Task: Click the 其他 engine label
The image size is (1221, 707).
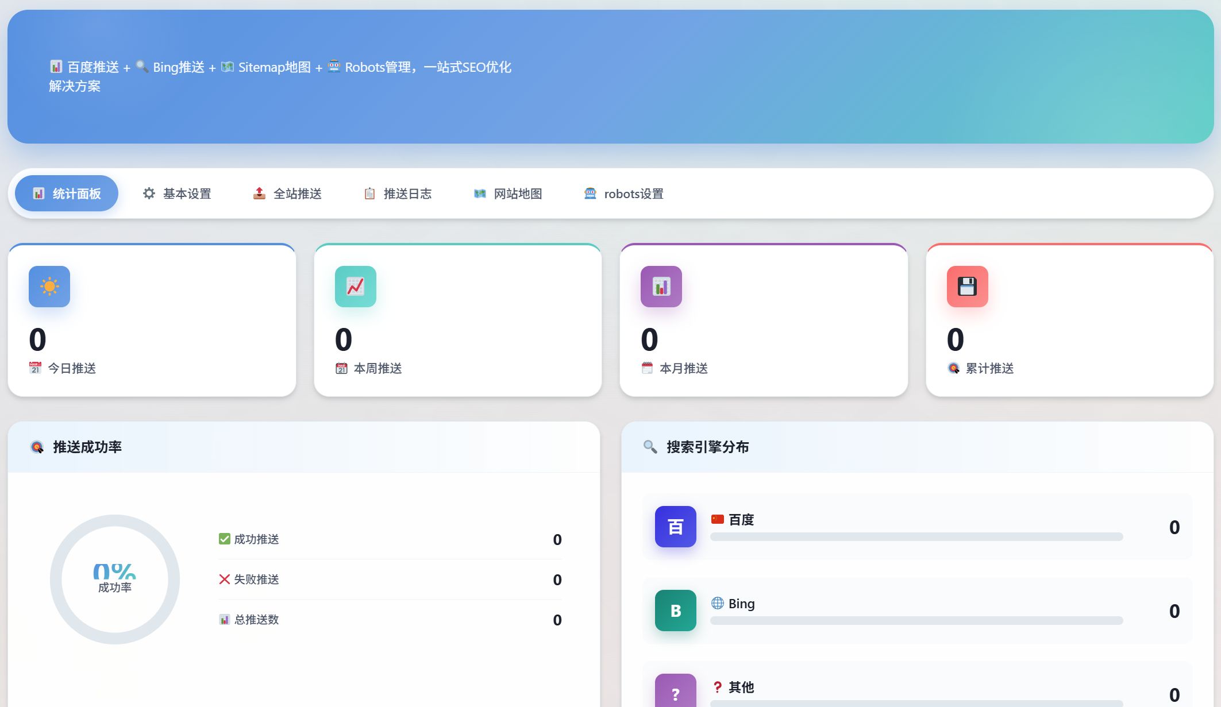Action: tap(741, 687)
